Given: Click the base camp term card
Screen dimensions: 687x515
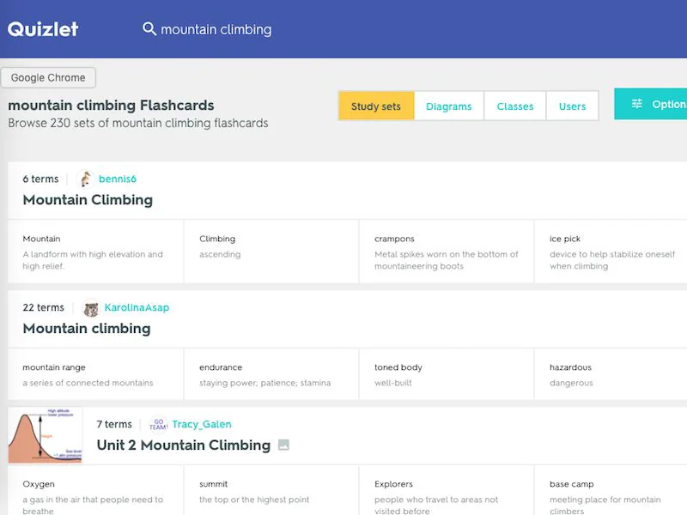Looking at the screenshot, I should tap(611, 490).
